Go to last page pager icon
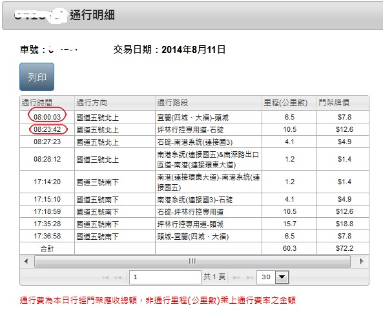Viewport: 383px width, 318px height. [250, 277]
